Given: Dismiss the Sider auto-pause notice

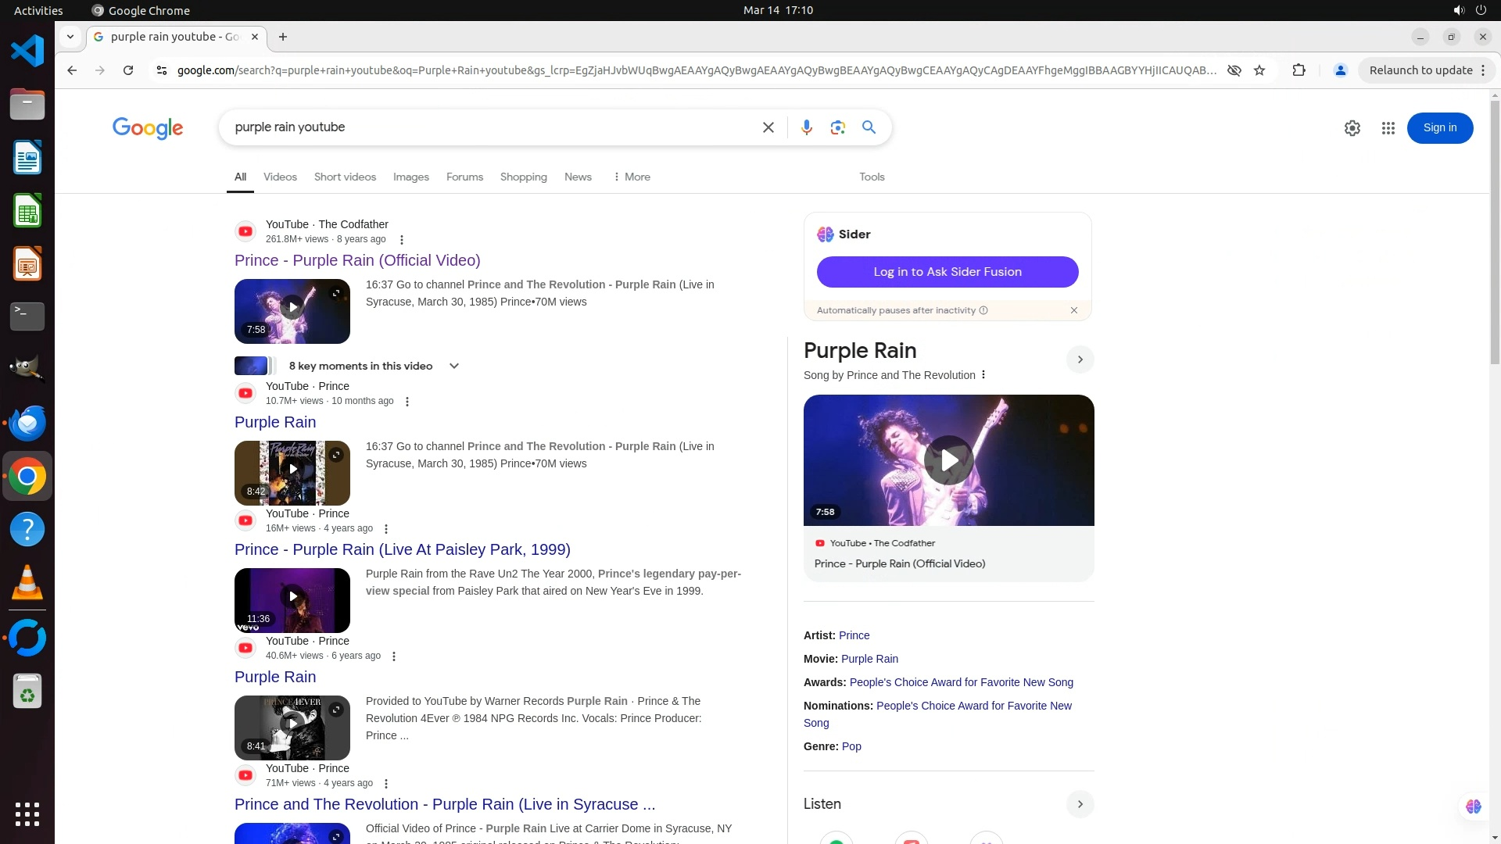Looking at the screenshot, I should (x=1073, y=310).
